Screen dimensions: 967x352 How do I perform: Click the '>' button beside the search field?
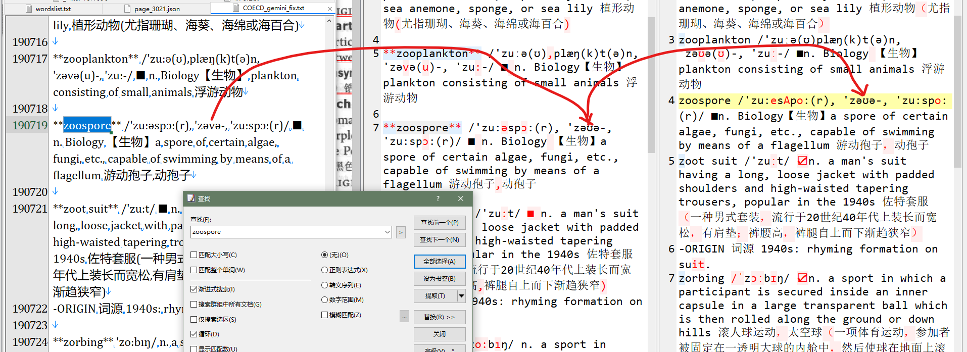[x=401, y=232]
